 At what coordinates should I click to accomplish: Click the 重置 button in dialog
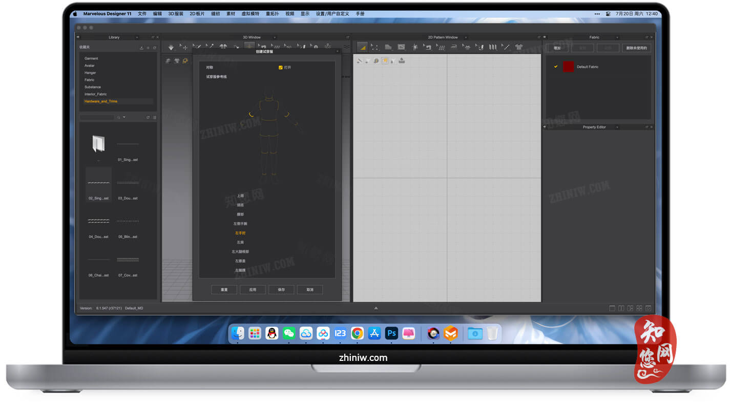point(224,290)
